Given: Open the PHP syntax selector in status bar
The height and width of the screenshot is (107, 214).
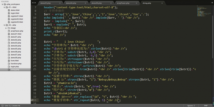Looking at the screenshot, I should tap(206, 105).
